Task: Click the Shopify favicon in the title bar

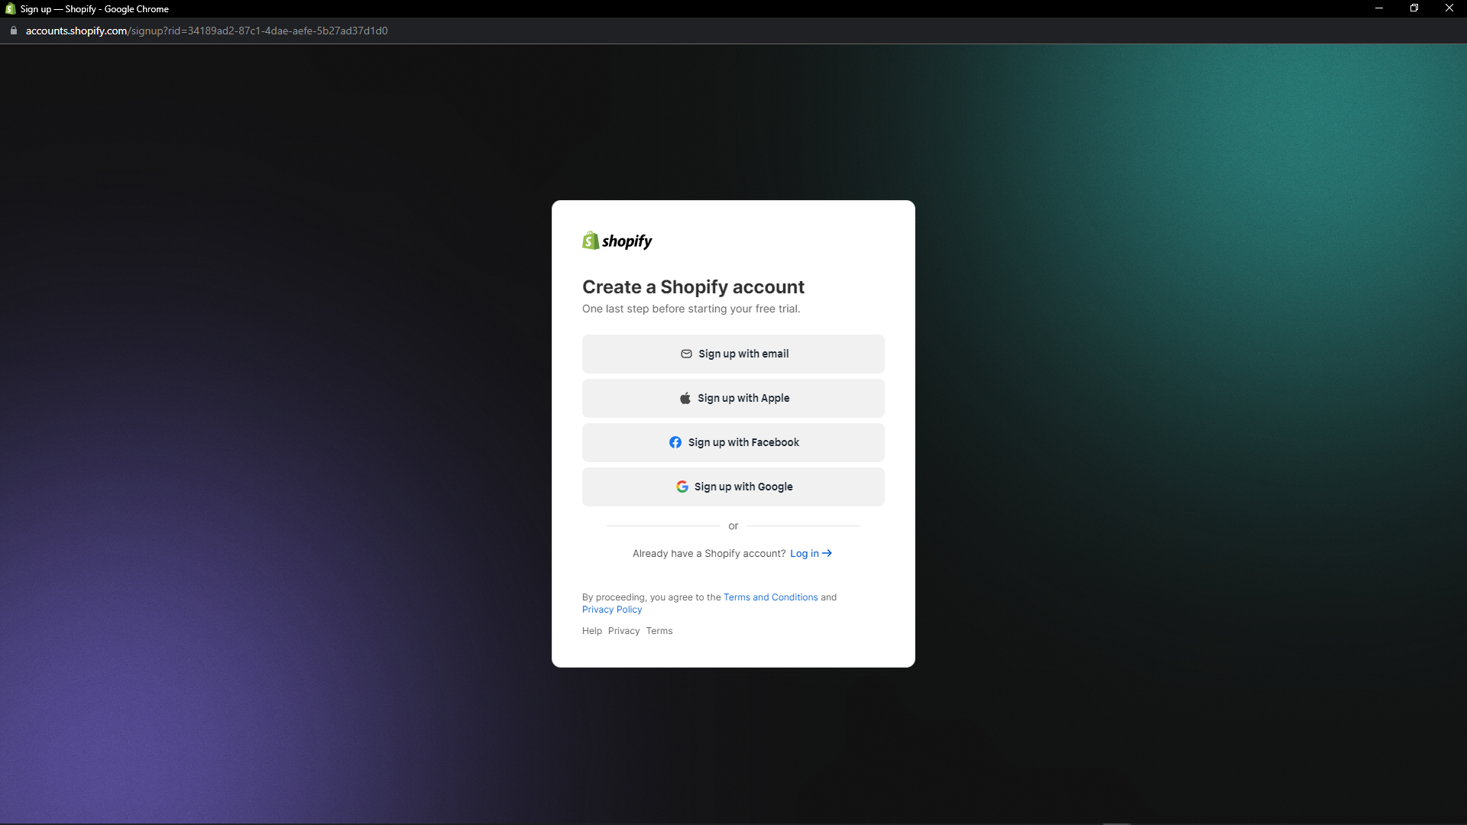Action: click(10, 8)
